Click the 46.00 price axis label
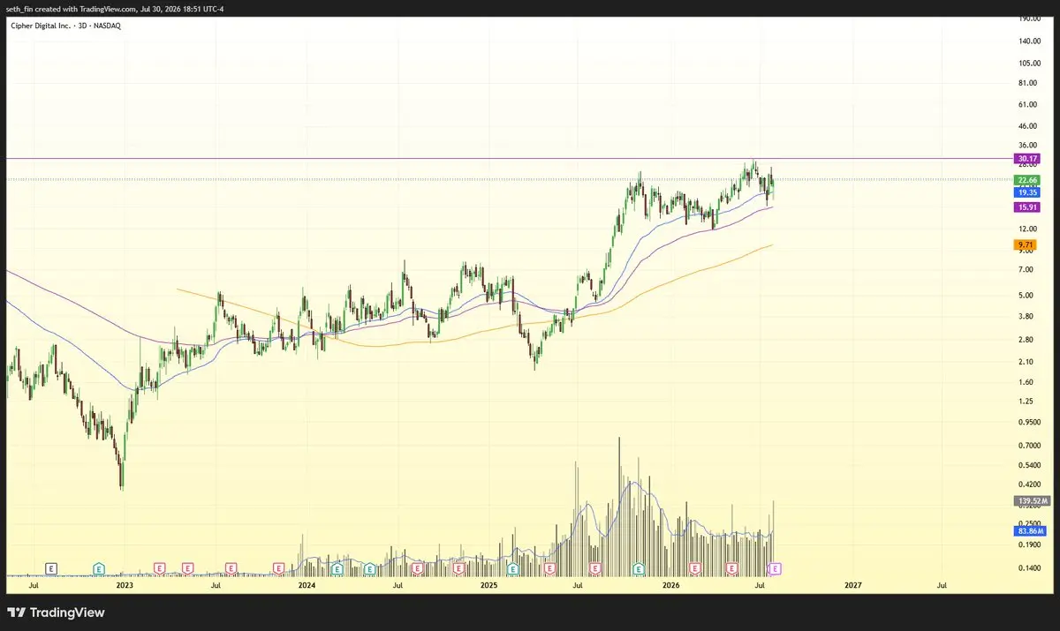The width and height of the screenshot is (1060, 631). point(1026,127)
